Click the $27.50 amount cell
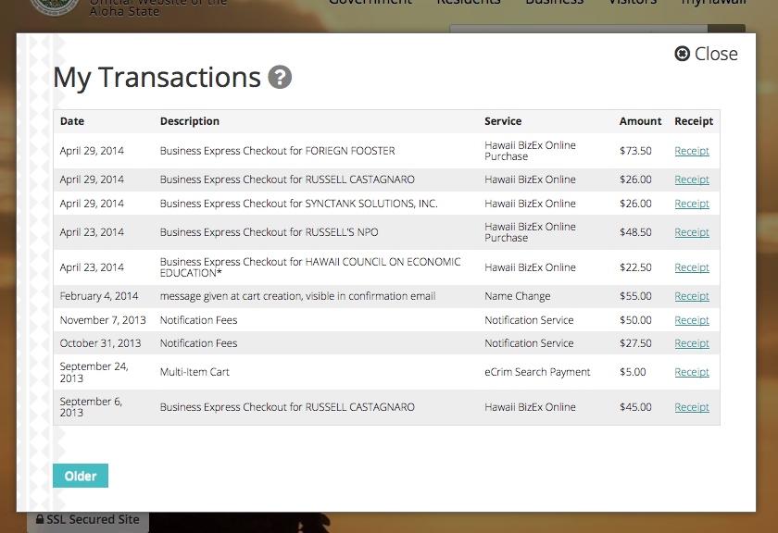The height and width of the screenshot is (533, 778). (635, 343)
